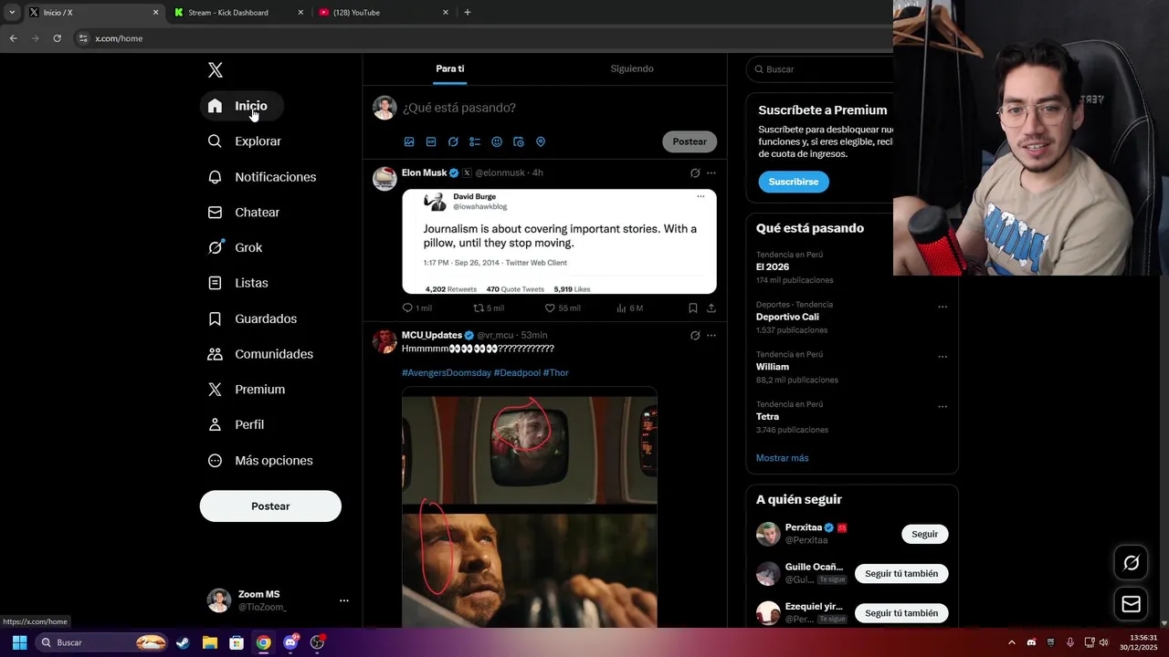Open Zoom MS account menu dots
Image resolution: width=1169 pixels, height=657 pixels.
344,600
